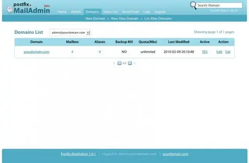Click the date 2010-02-09 20:10:48
The height and width of the screenshot is (163, 249).
point(179,52)
